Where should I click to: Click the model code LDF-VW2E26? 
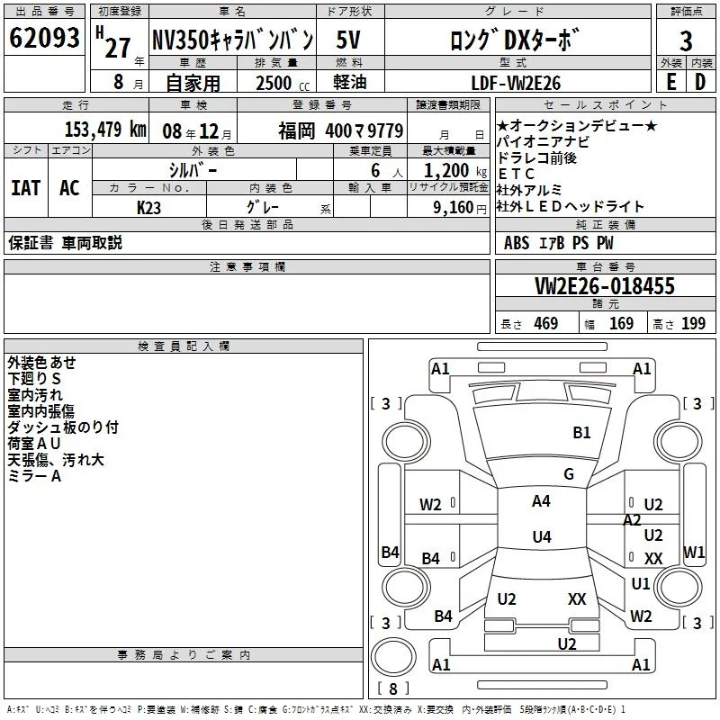(516, 83)
